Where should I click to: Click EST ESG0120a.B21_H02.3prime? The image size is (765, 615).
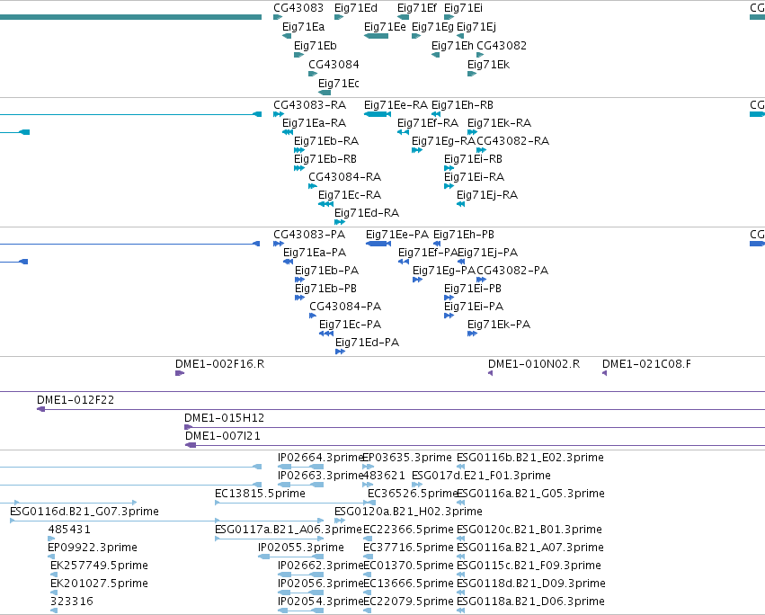click(x=408, y=512)
